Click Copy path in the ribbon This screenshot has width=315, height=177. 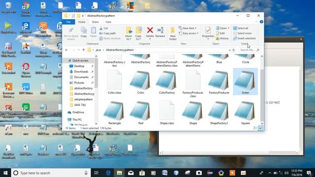(107, 33)
